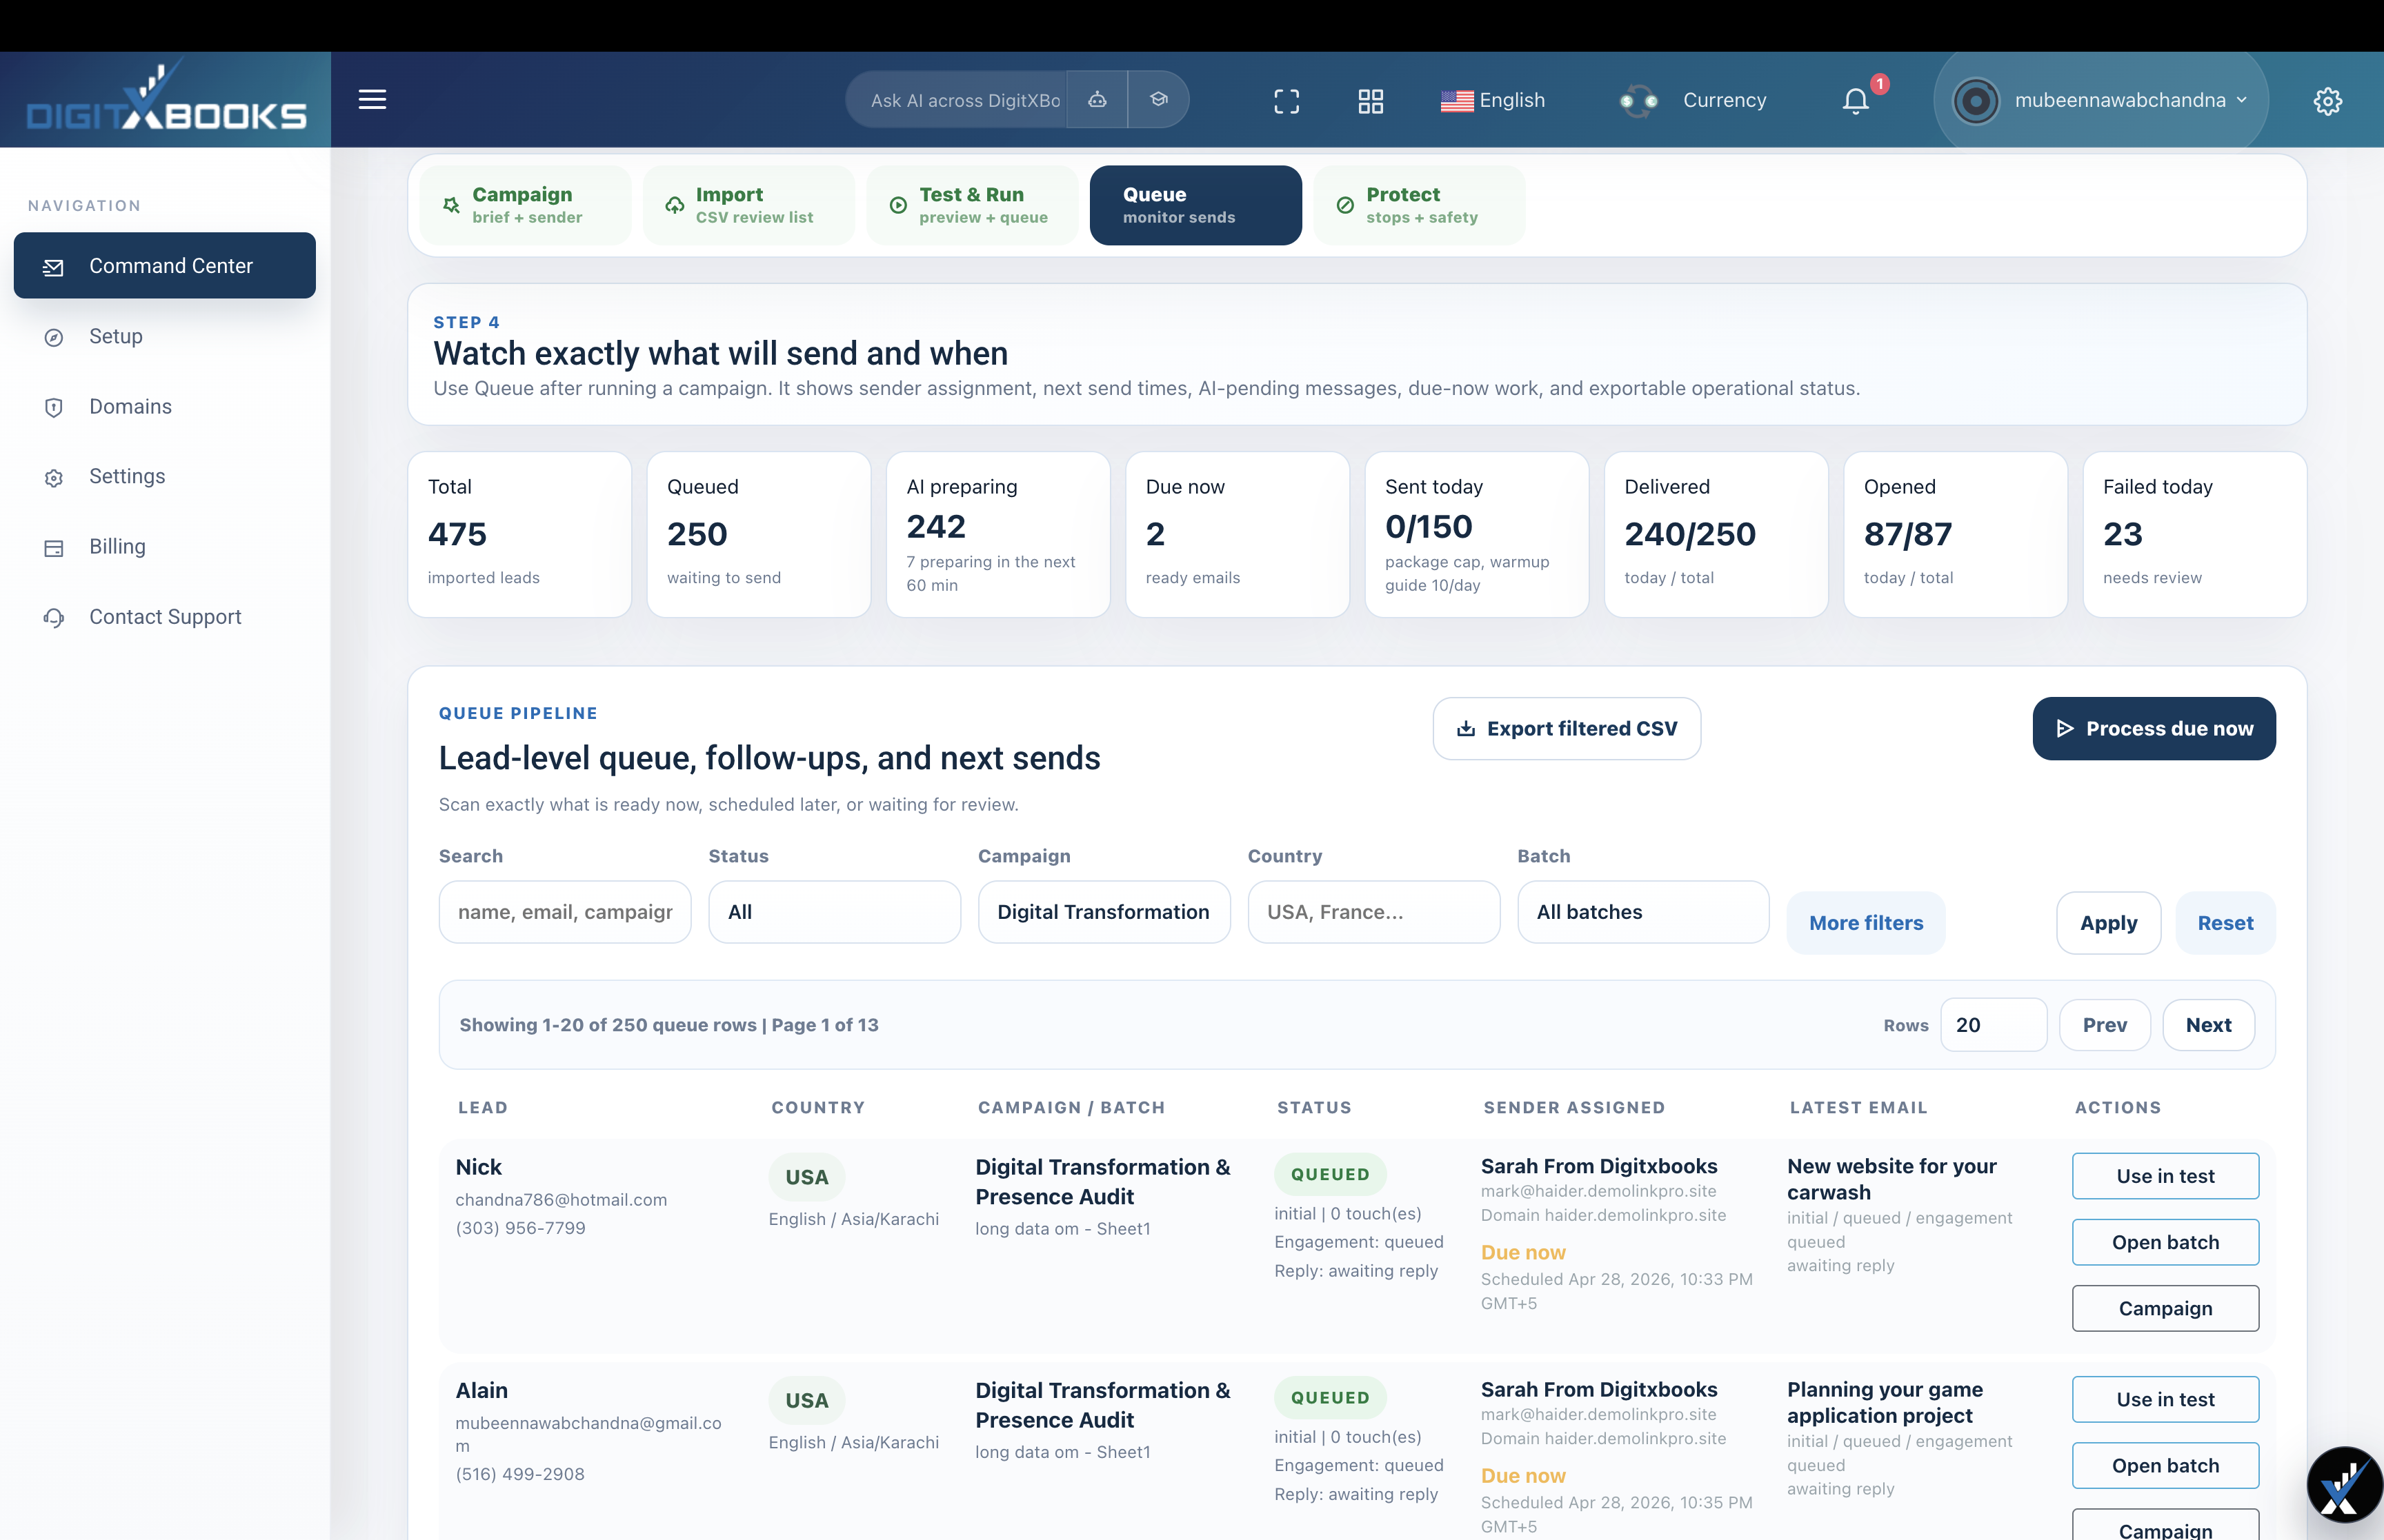Open notifications bell icon
2384x1540 pixels.
[1856, 100]
